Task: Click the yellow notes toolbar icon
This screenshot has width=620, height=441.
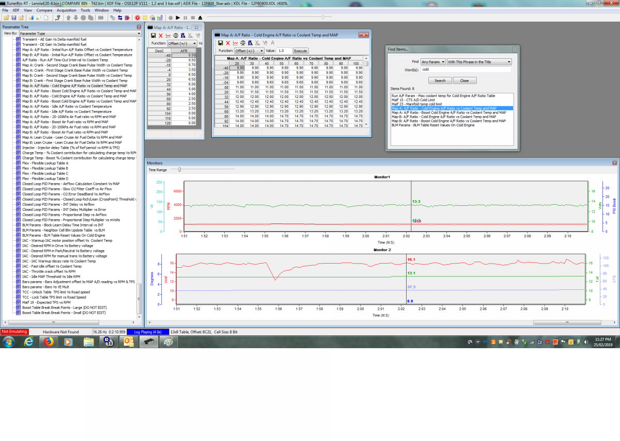Action: 145,18
